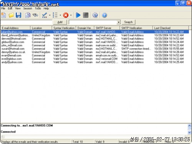Open the Session menu
This screenshot has width=192, height=144.
coord(28,8)
